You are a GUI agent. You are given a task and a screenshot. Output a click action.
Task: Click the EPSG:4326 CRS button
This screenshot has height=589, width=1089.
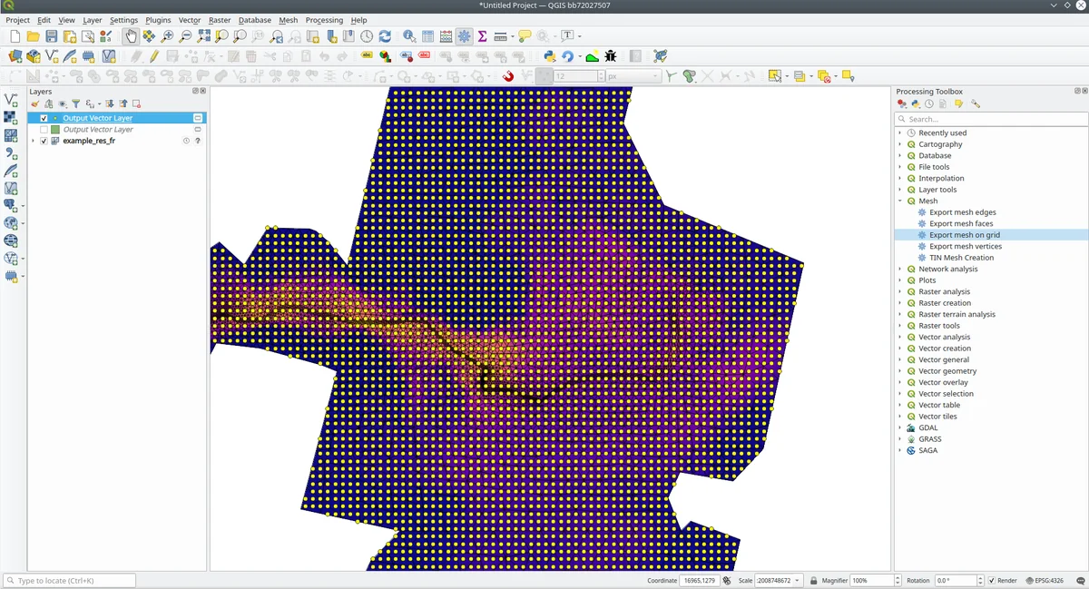[1045, 581]
